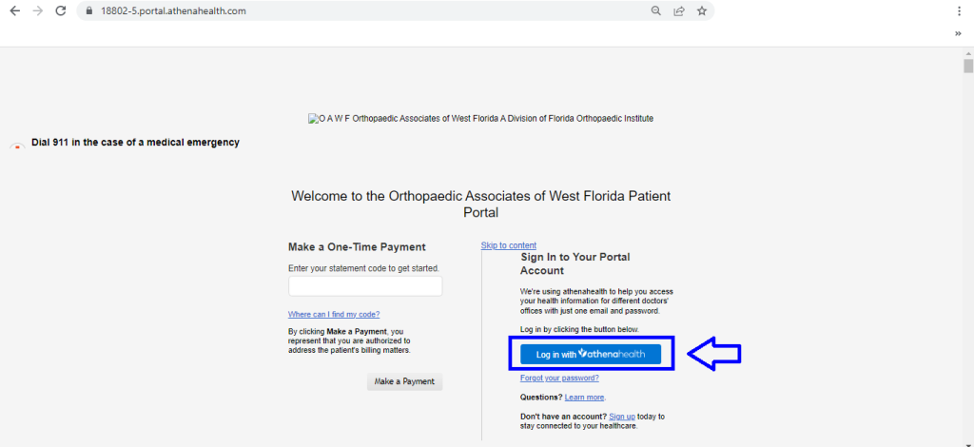Click 'Sign In to Your Portal Account' heading
Viewport: 974px width, 447px height.
coord(575,263)
